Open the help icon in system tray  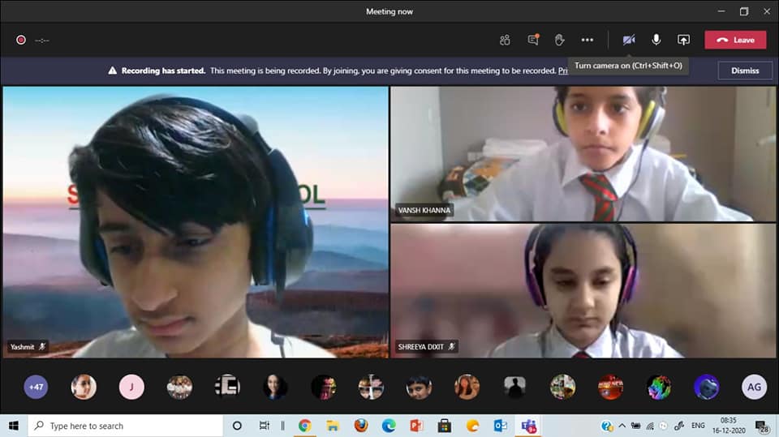607,426
